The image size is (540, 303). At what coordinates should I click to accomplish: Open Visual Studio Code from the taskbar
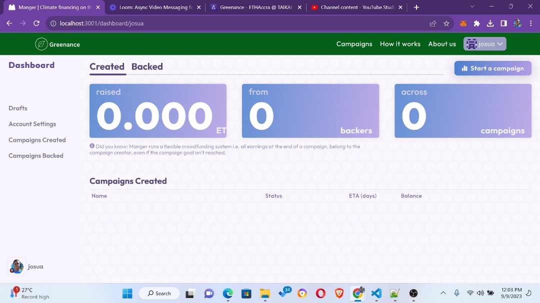tap(376, 294)
